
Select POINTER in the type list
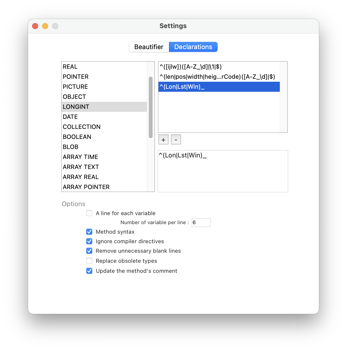click(104, 77)
